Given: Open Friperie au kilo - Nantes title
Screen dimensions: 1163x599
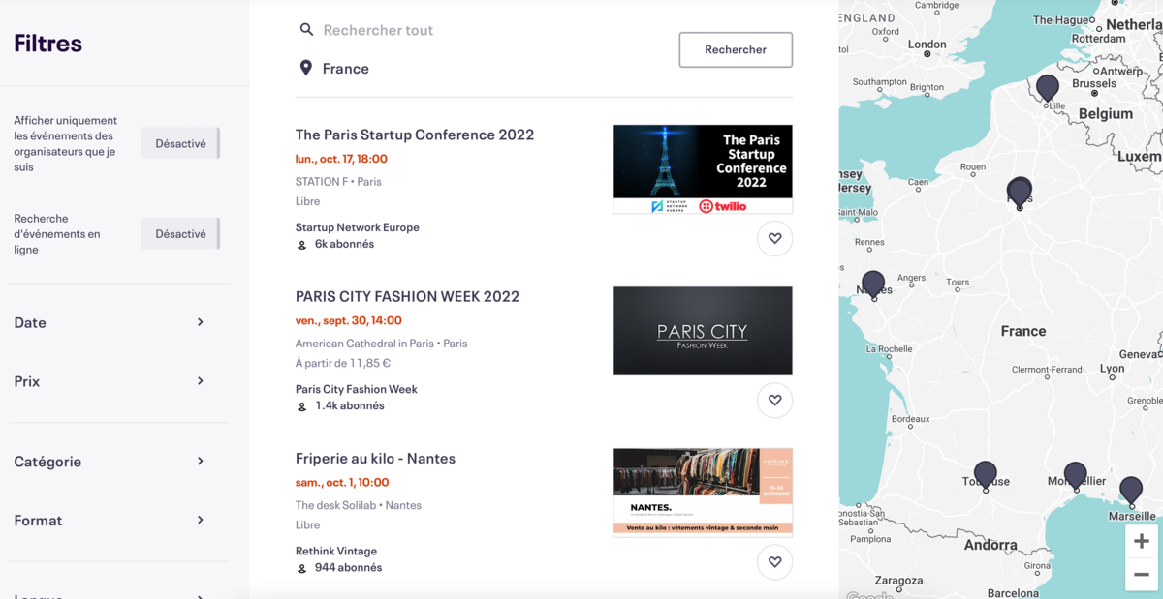Looking at the screenshot, I should click(x=375, y=458).
